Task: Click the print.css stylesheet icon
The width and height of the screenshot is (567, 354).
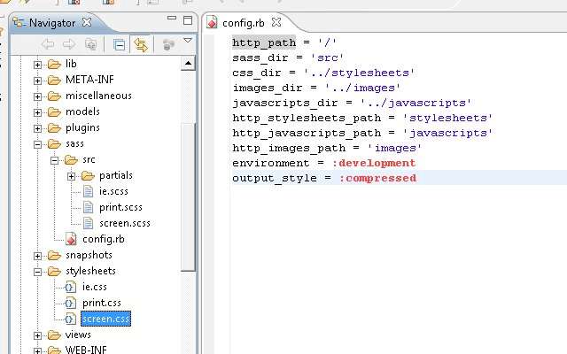Action: click(70, 303)
